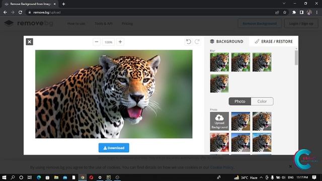Open the Windows notification center

[314, 177]
